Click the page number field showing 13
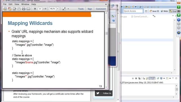Image resolution: width=181 pixels, height=102 pixels. point(40,9)
